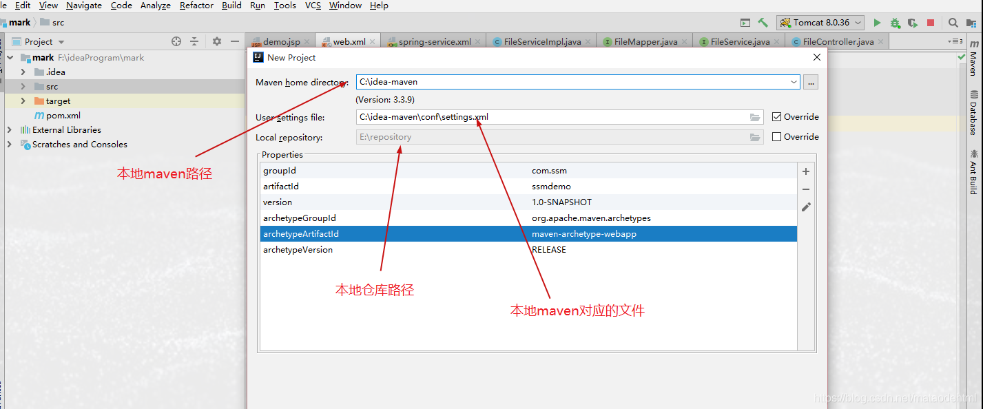The image size is (983, 411).
Task: Remove the selected property with the minus icon
Action: click(806, 189)
